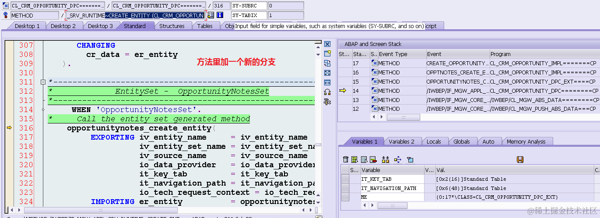
Task: Click the program list icon at top left
Action: pos(6,6)
